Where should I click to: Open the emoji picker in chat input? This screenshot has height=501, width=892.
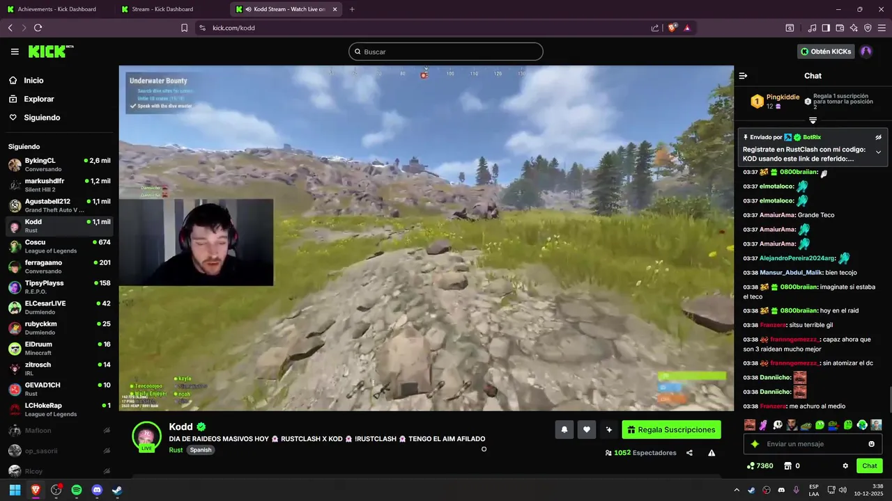pyautogui.click(x=871, y=444)
